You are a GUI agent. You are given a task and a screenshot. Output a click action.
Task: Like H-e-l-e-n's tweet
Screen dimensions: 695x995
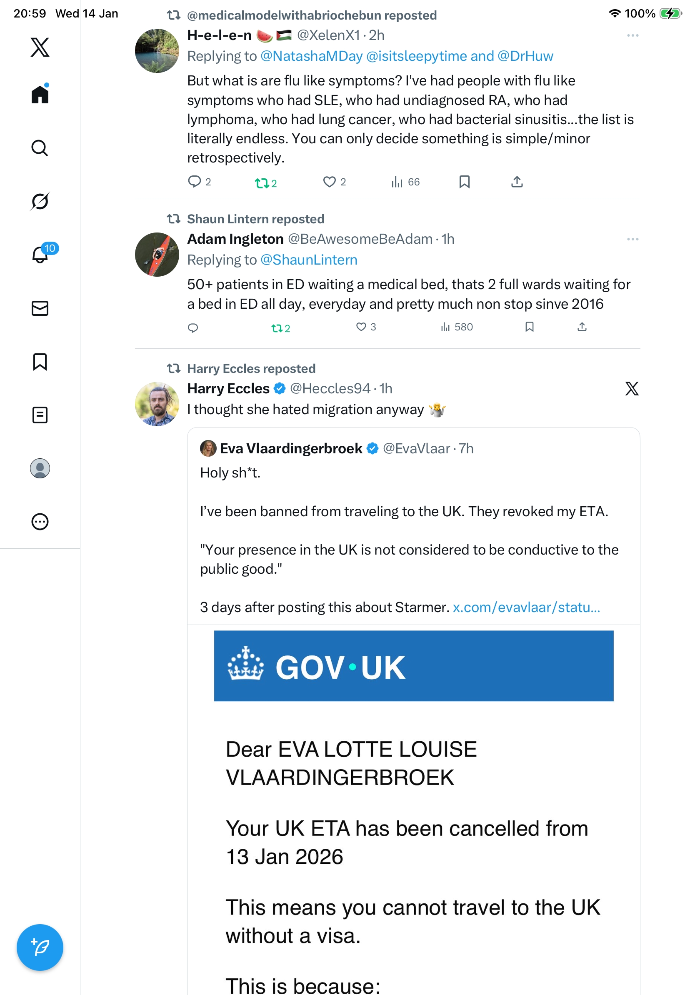pyautogui.click(x=329, y=182)
